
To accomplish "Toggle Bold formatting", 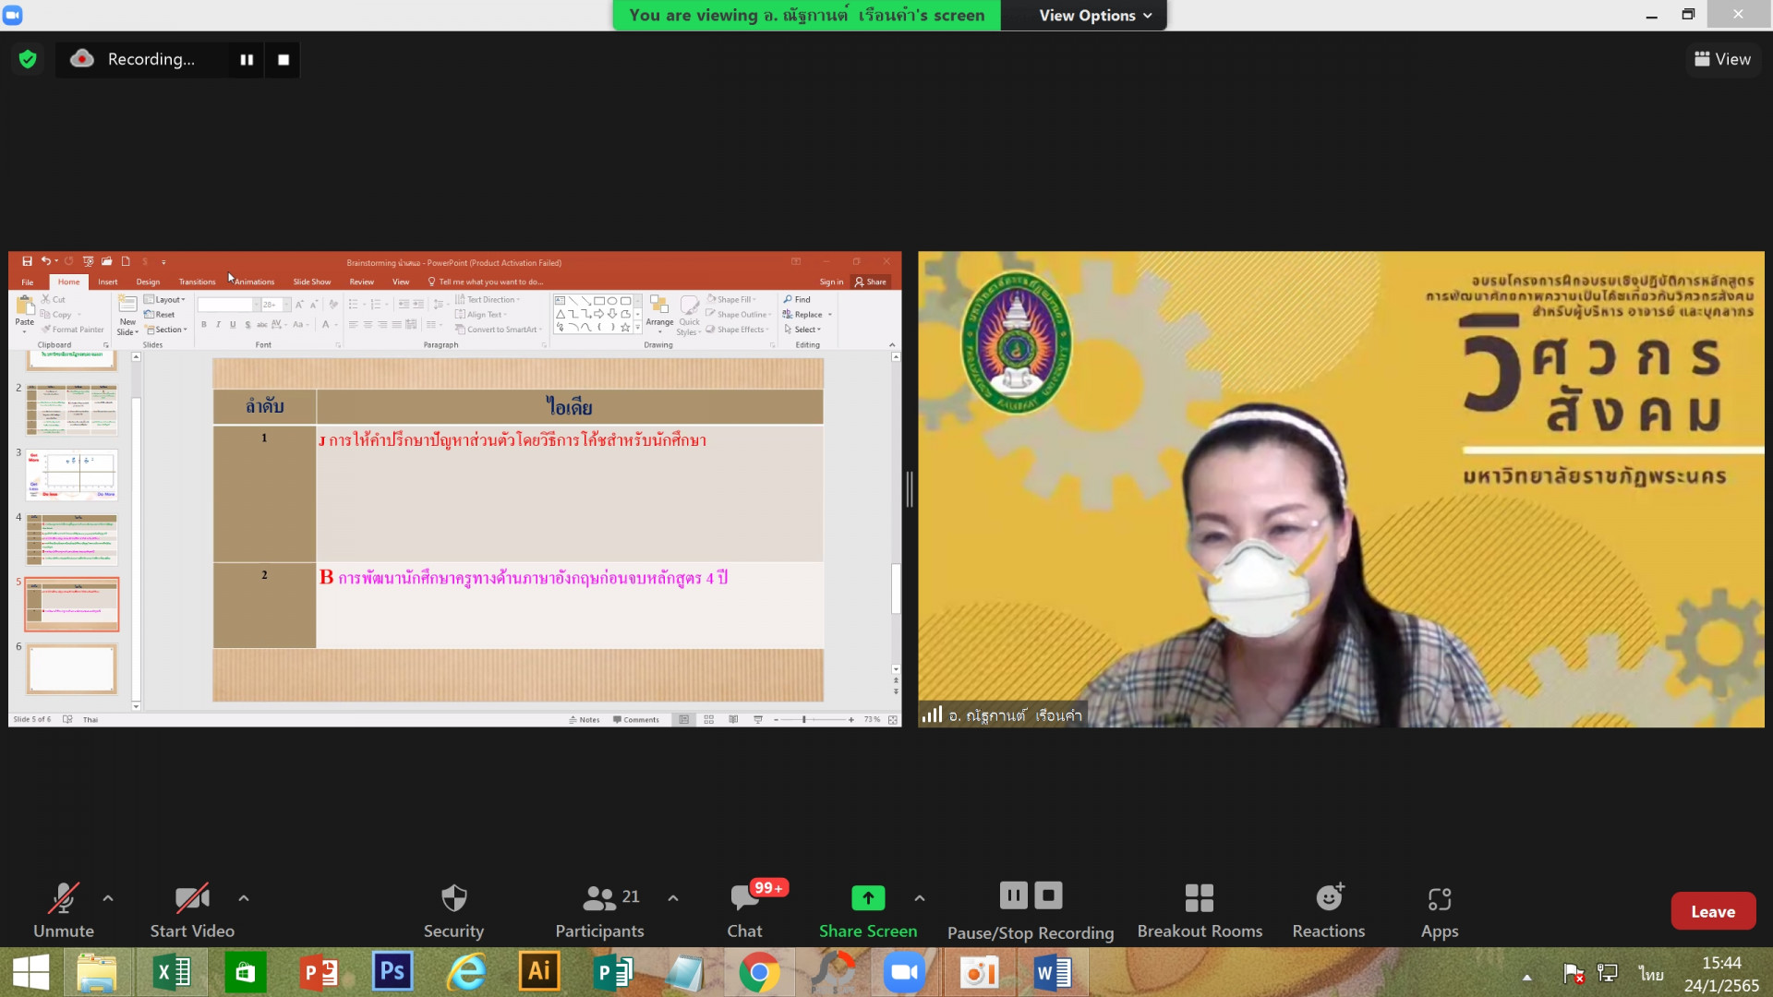I will coord(203,325).
